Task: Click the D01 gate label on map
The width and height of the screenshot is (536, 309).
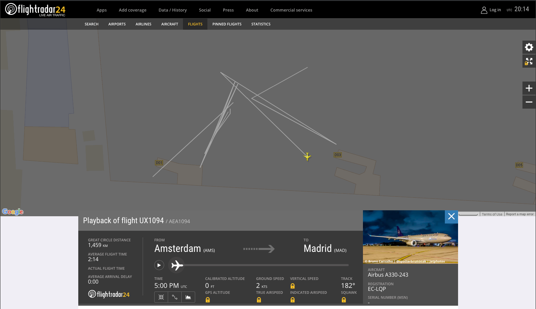Action: coord(159,163)
